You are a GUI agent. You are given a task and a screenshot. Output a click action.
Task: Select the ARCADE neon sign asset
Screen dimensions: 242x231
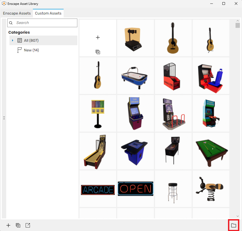coord(98,189)
